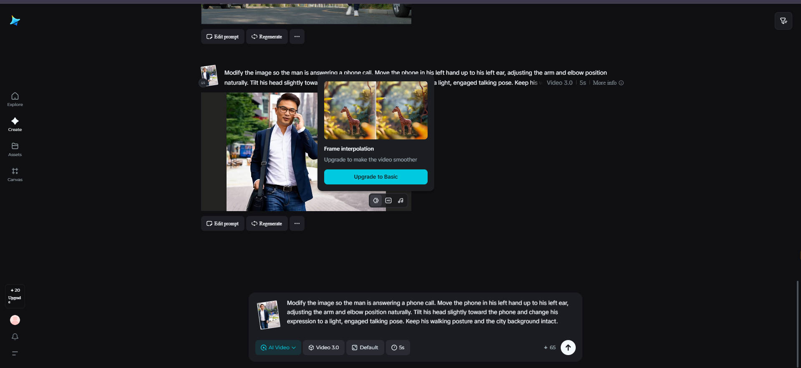Click the giraffe frame interpolation preview
Image resolution: width=801 pixels, height=368 pixels.
tap(376, 111)
